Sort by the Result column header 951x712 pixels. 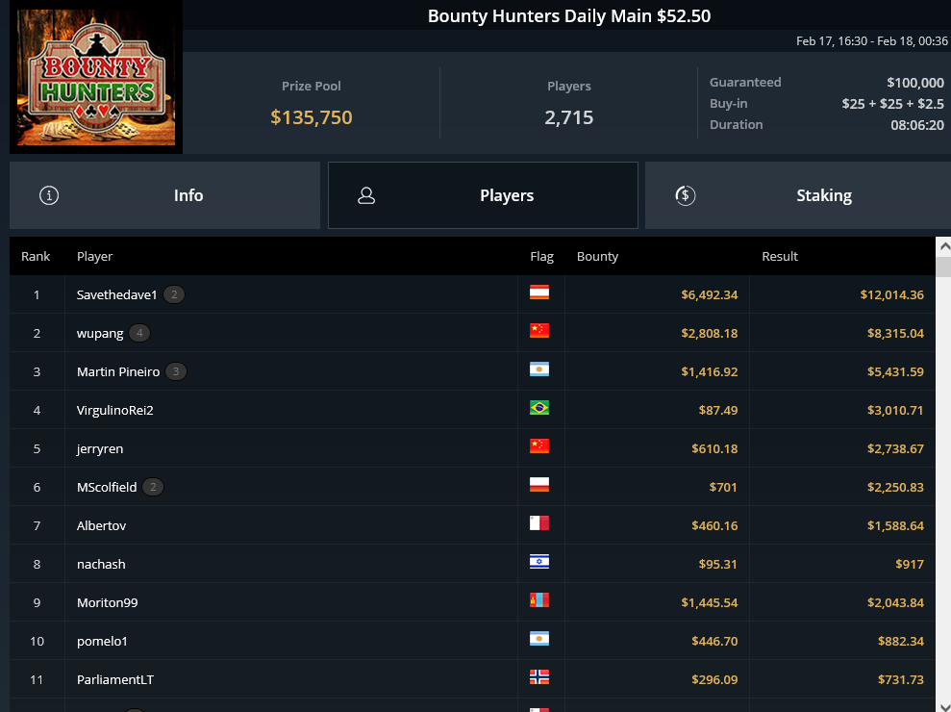(780, 256)
